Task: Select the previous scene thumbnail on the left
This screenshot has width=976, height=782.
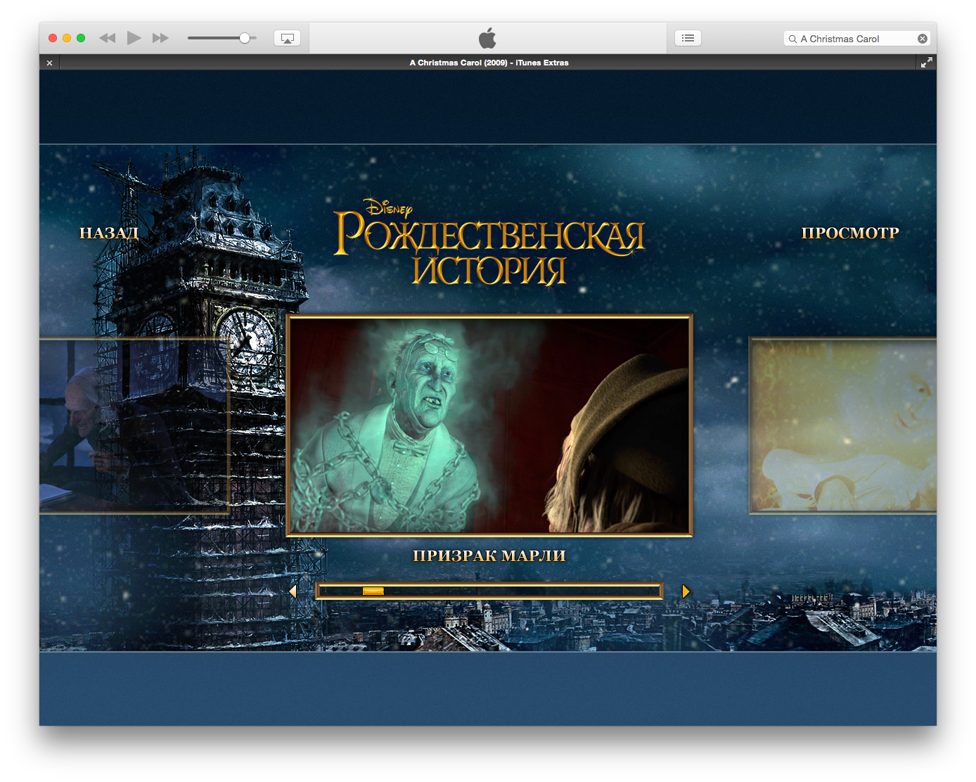Action: point(134,425)
